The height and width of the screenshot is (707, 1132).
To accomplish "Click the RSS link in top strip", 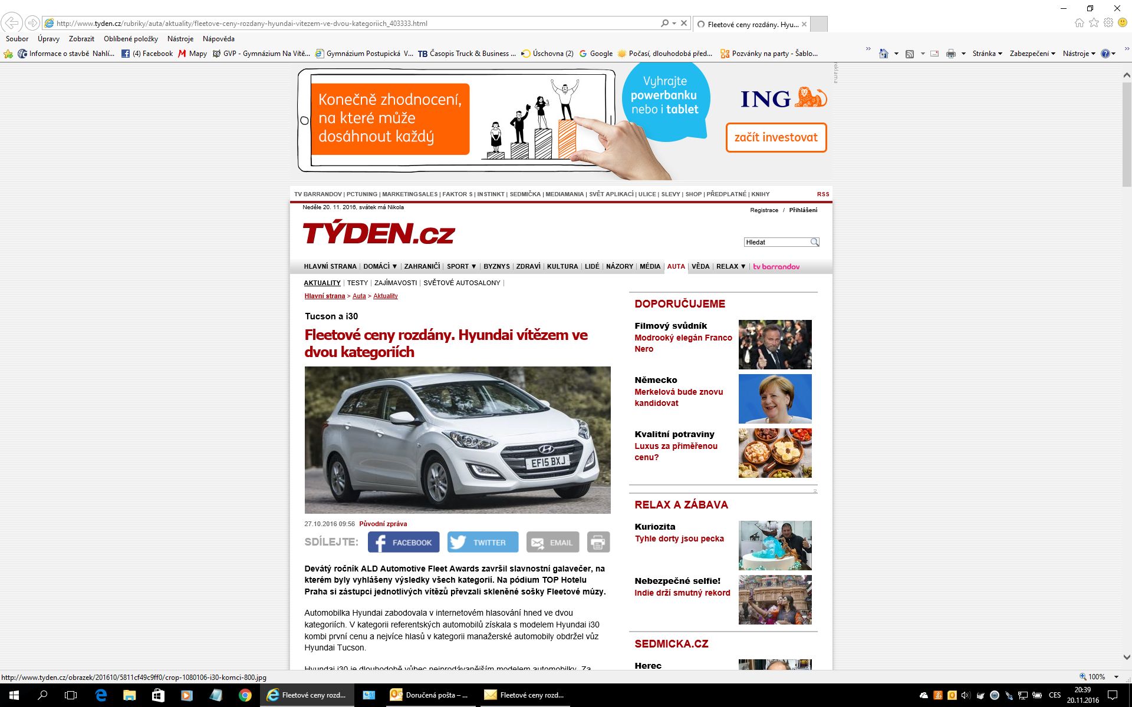I will point(823,194).
